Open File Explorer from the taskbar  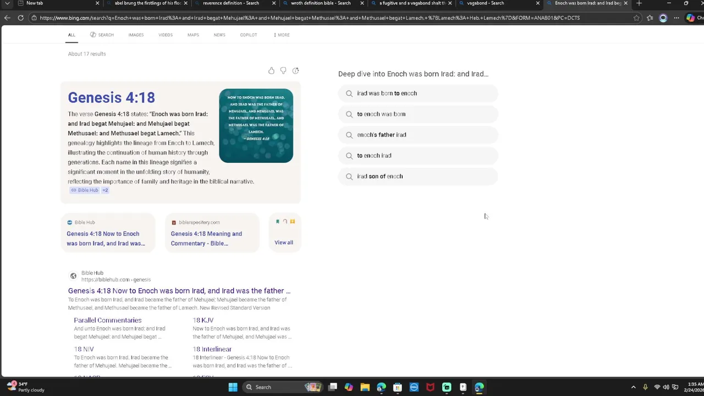point(365,387)
